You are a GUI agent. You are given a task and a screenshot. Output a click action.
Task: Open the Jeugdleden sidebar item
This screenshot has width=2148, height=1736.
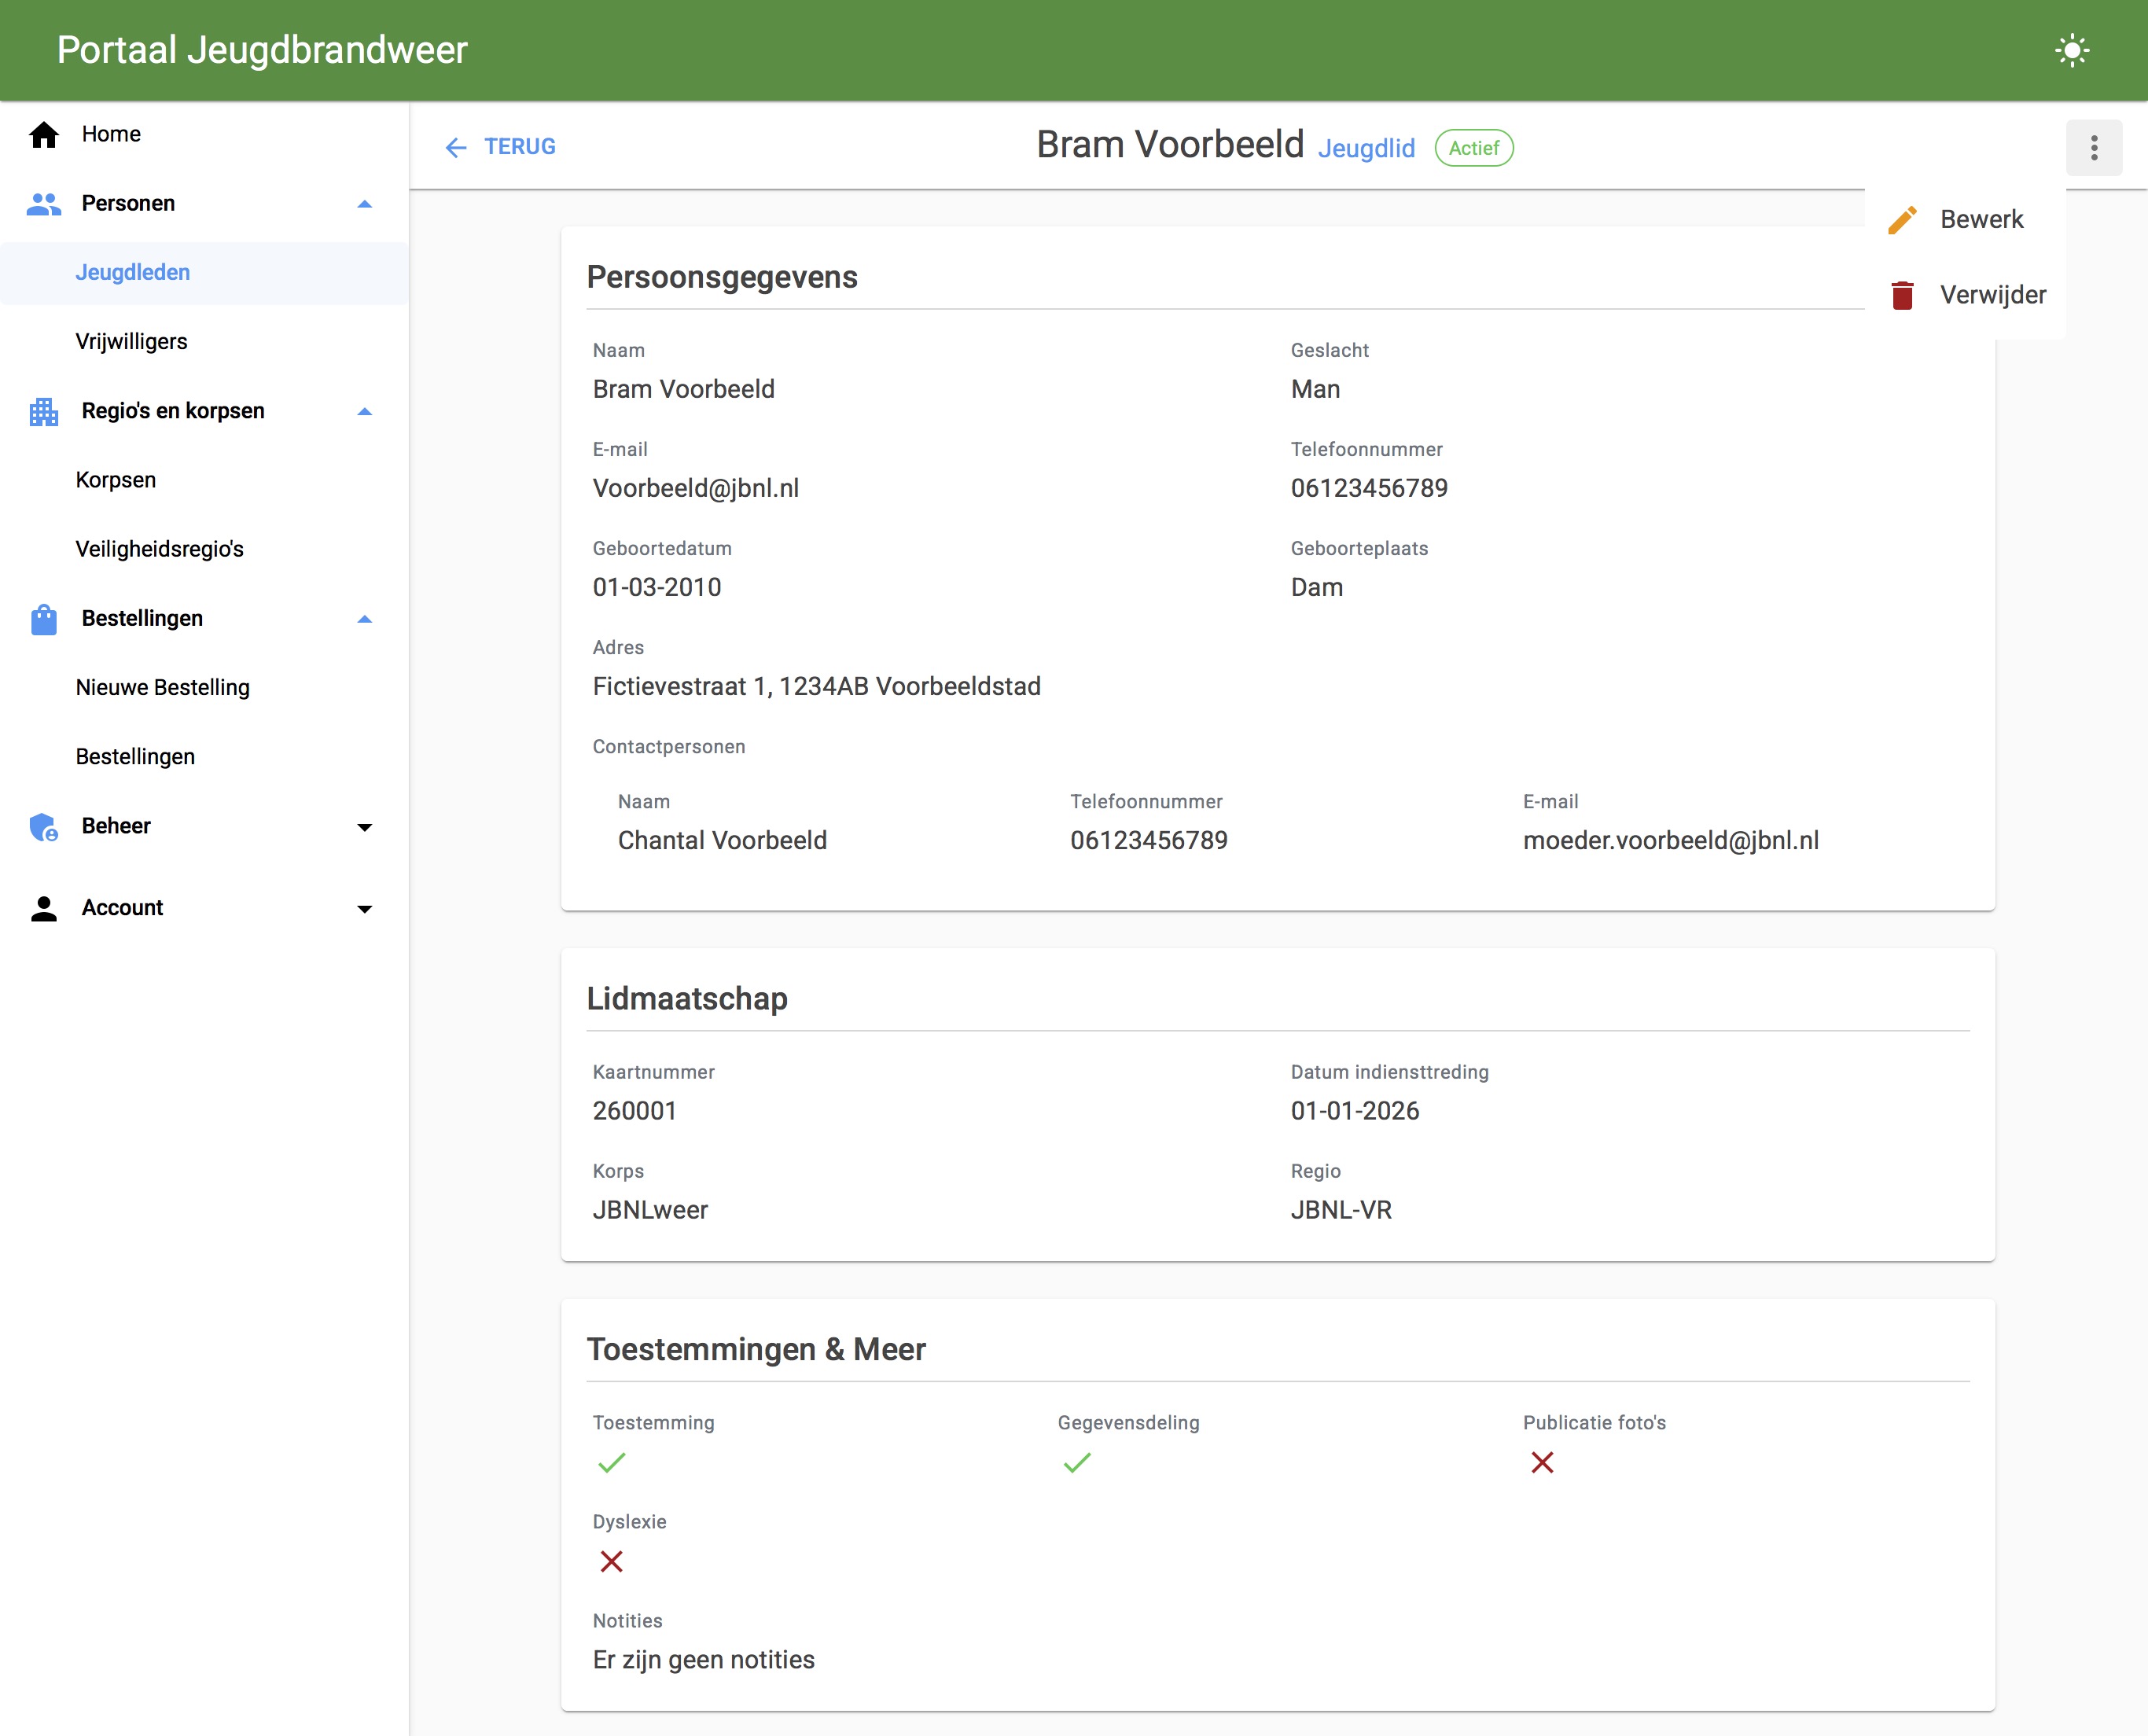tap(204, 273)
